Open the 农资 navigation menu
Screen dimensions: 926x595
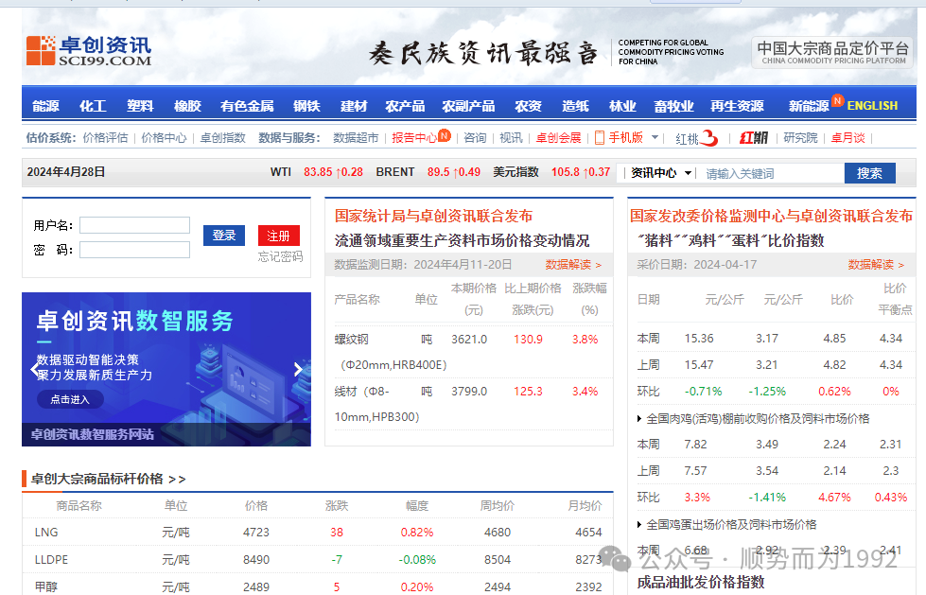pos(528,106)
